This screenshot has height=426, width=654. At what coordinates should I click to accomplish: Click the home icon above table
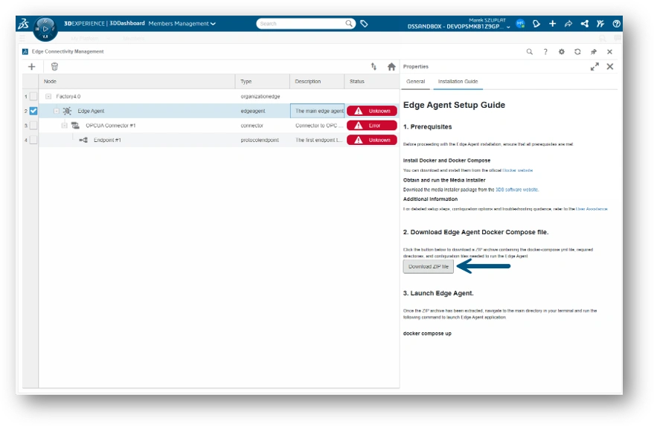tap(391, 67)
